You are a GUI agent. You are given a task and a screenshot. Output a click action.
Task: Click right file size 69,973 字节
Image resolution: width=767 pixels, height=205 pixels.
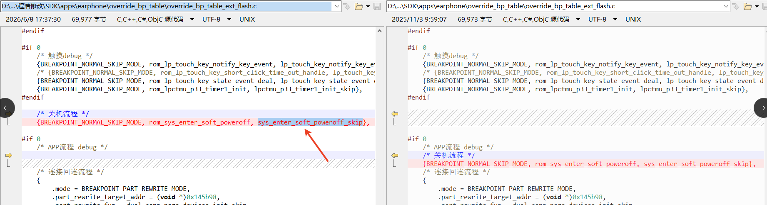click(x=475, y=20)
